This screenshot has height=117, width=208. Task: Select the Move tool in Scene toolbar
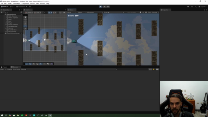tap(25, 19)
